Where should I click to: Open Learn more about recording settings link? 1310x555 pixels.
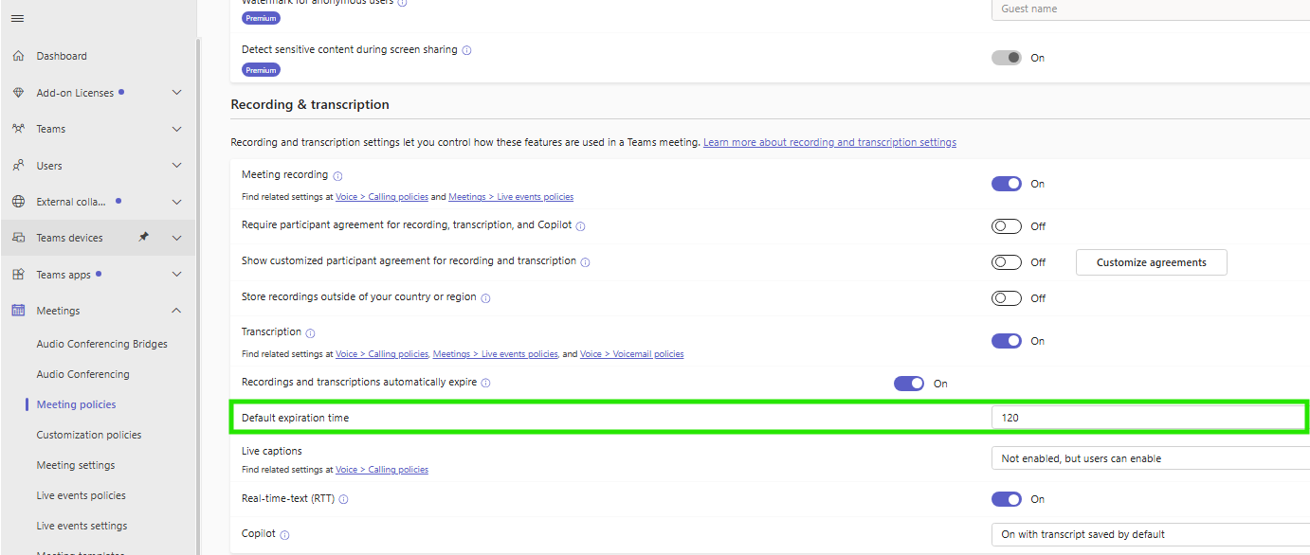[x=829, y=142]
